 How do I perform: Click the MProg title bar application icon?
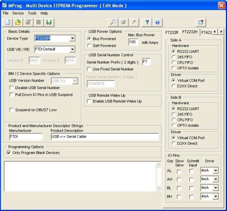click(x=4, y=5)
